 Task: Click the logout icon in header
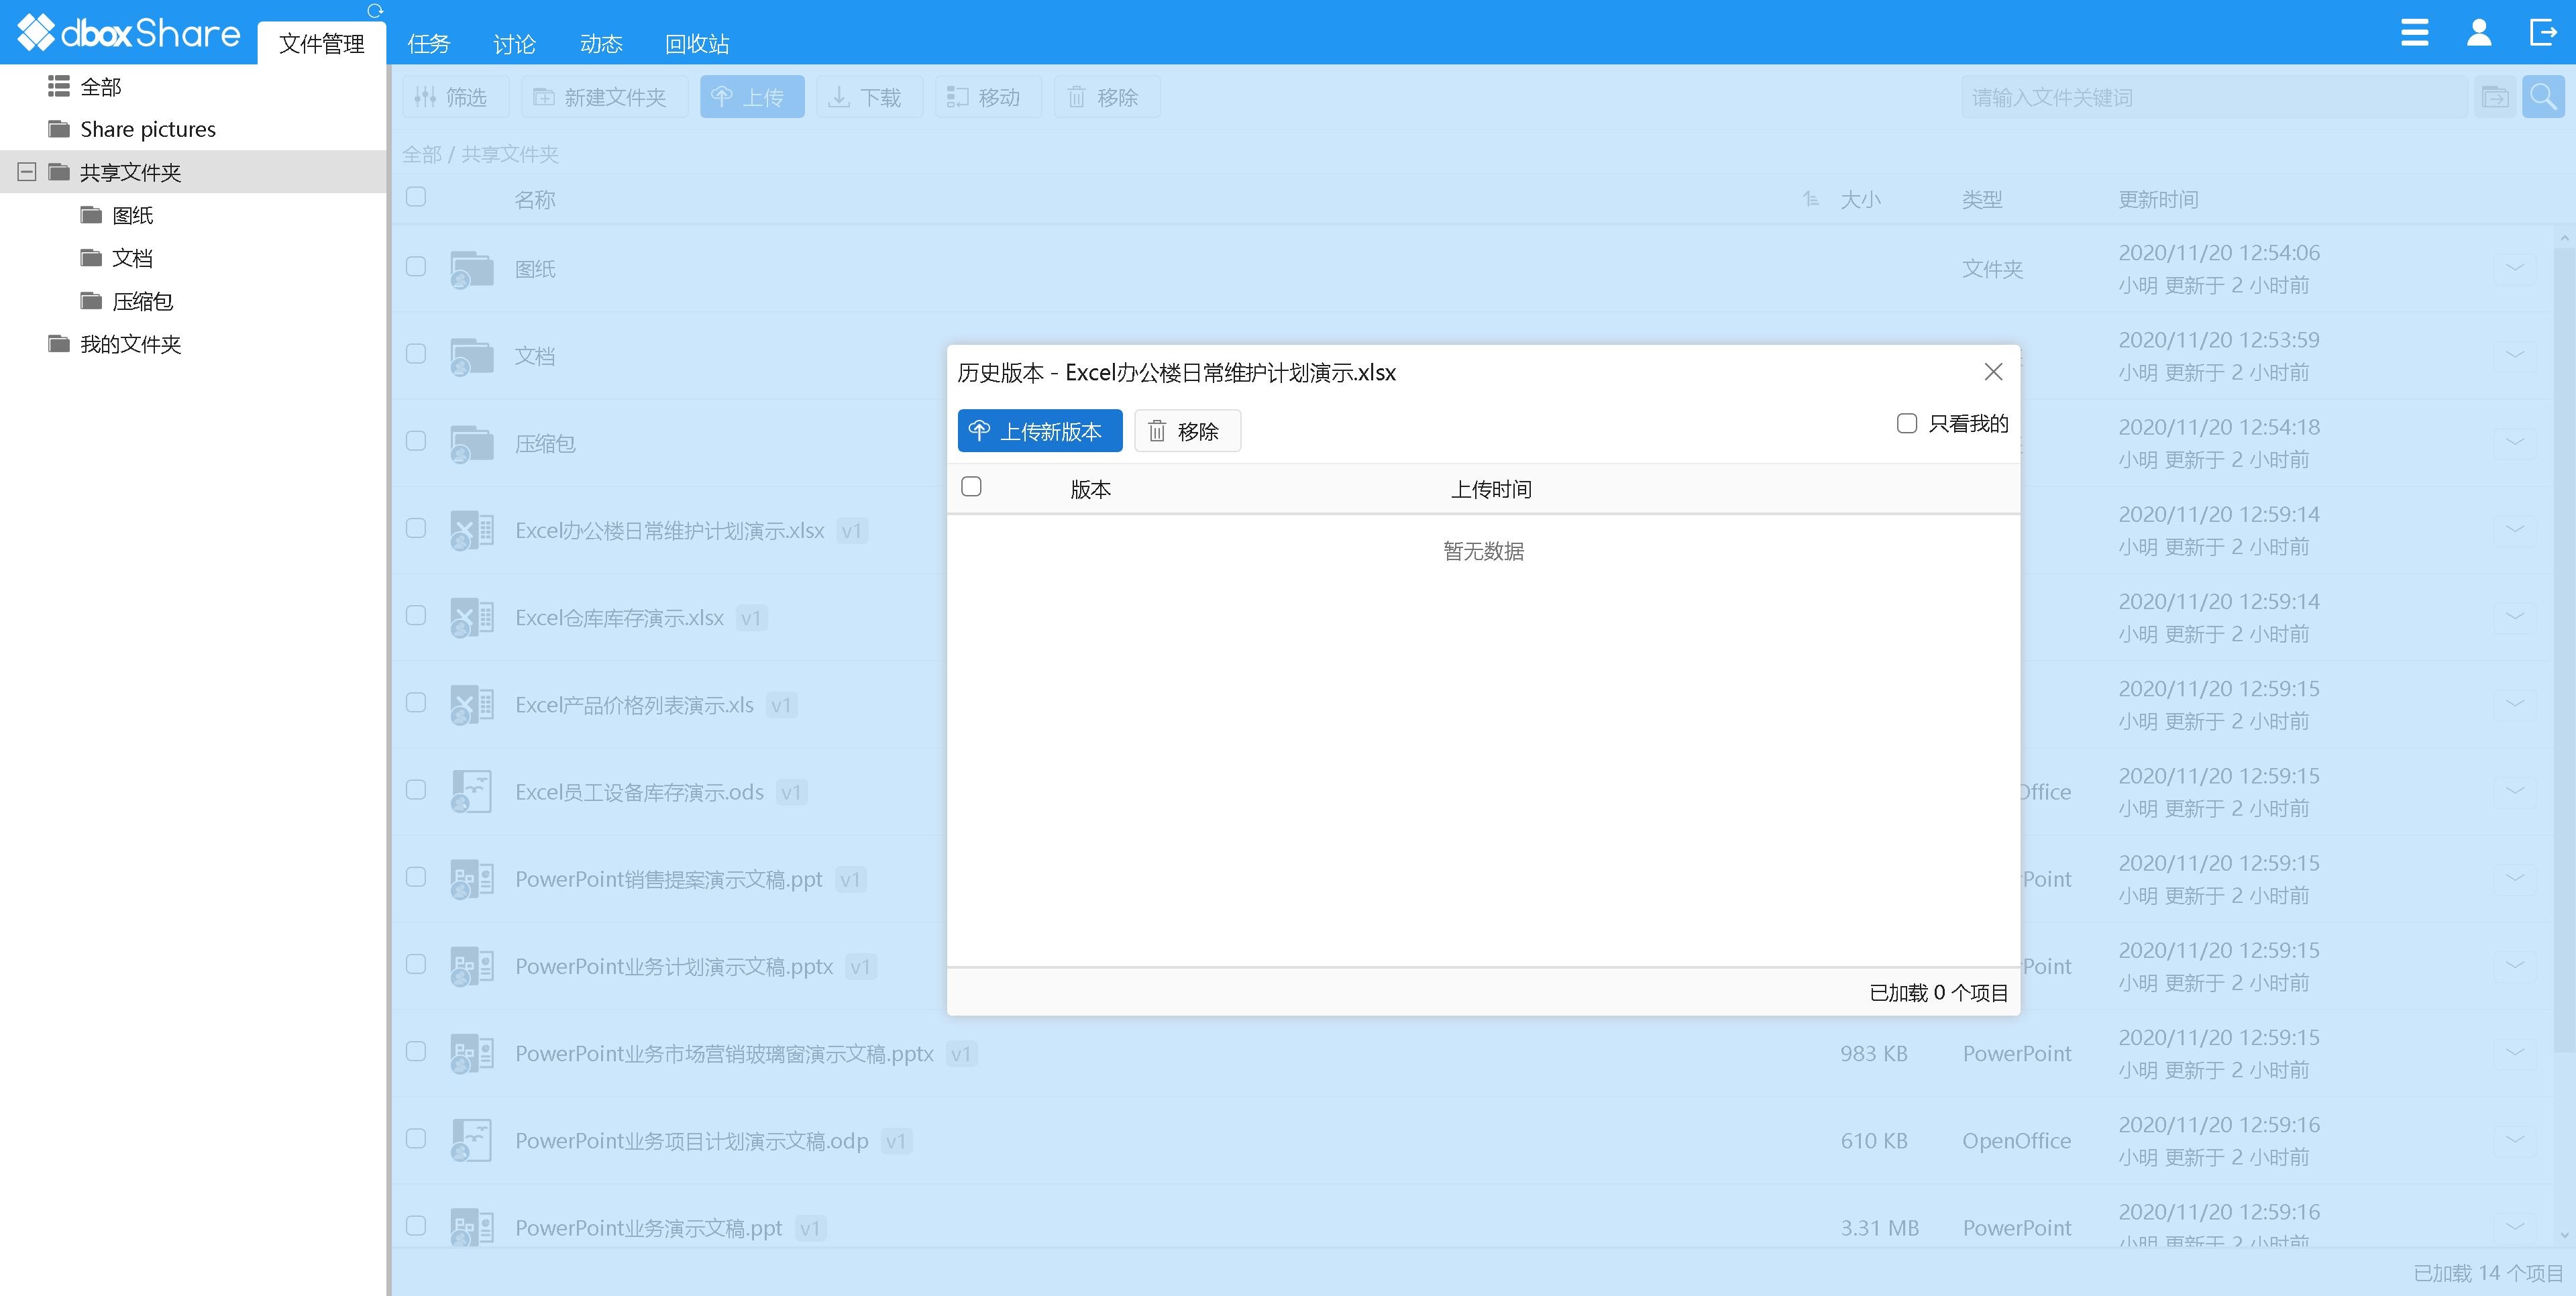pos(2543,33)
